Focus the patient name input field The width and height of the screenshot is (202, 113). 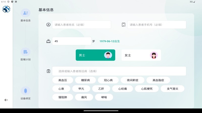[81, 25]
